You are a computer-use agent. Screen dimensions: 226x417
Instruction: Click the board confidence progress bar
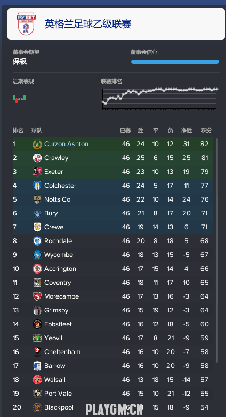tap(175, 62)
